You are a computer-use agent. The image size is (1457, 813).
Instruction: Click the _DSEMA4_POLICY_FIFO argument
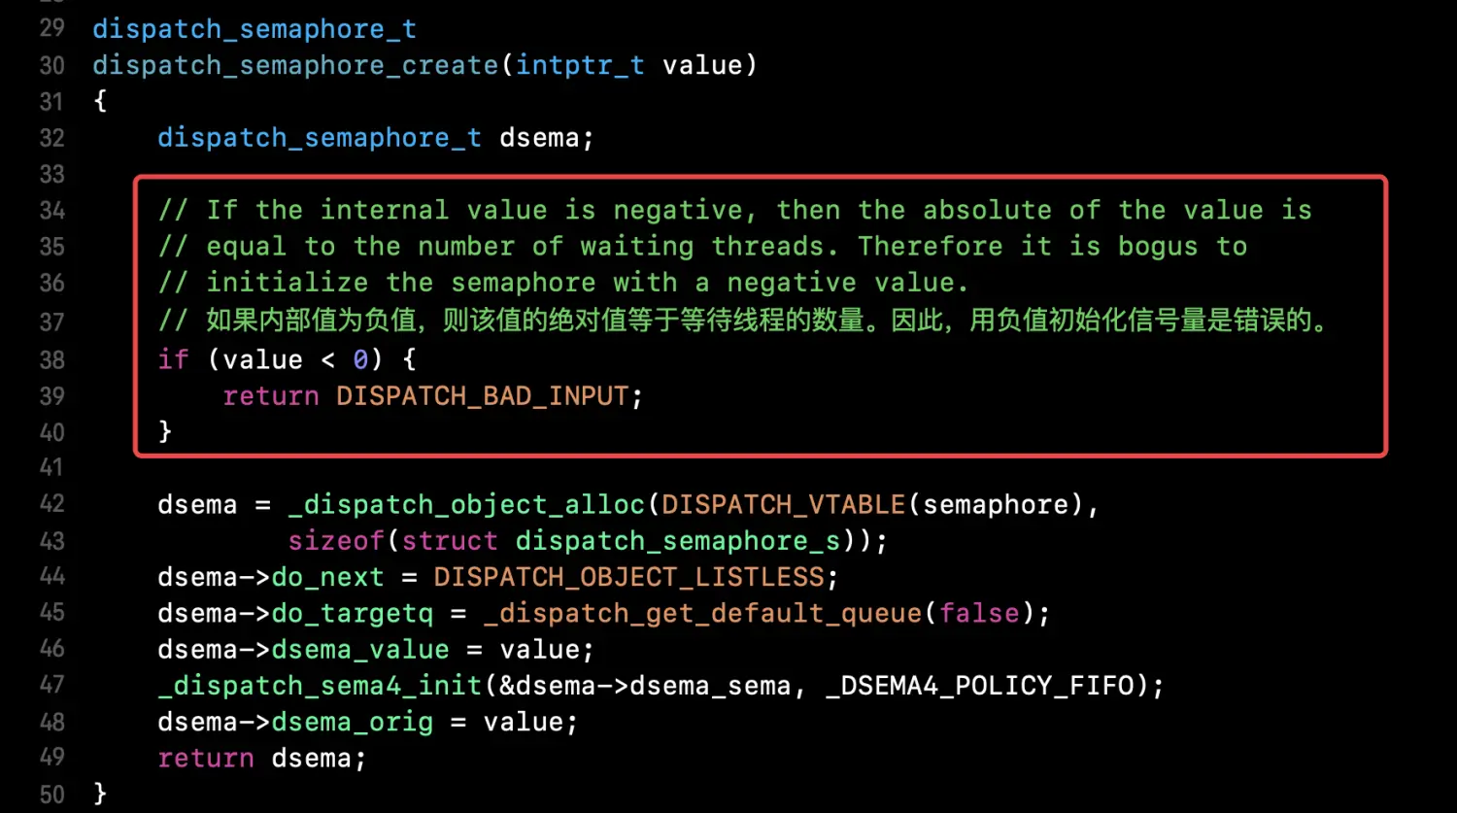[x=979, y=686]
